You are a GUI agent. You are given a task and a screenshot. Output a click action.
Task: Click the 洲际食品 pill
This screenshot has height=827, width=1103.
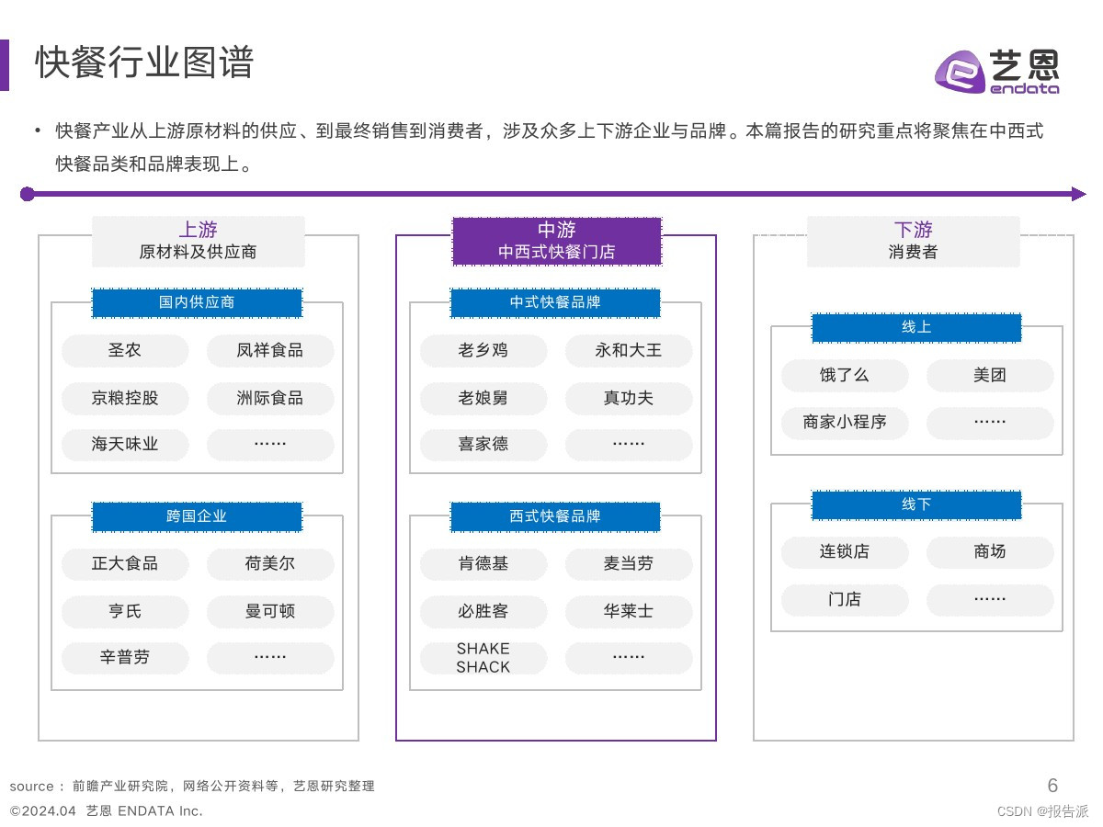tap(270, 399)
